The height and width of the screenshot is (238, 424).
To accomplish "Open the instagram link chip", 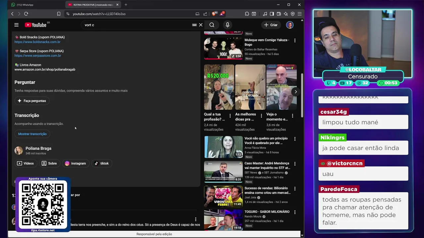I will [x=76, y=163].
